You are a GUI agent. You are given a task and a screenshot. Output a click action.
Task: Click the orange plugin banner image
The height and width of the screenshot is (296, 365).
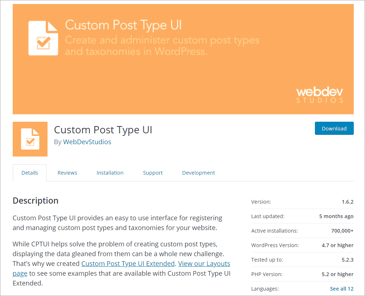[183, 58]
